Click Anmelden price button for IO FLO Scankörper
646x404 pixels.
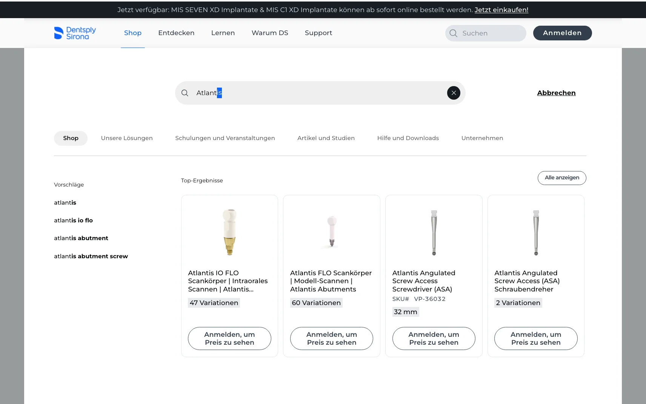[229, 339]
